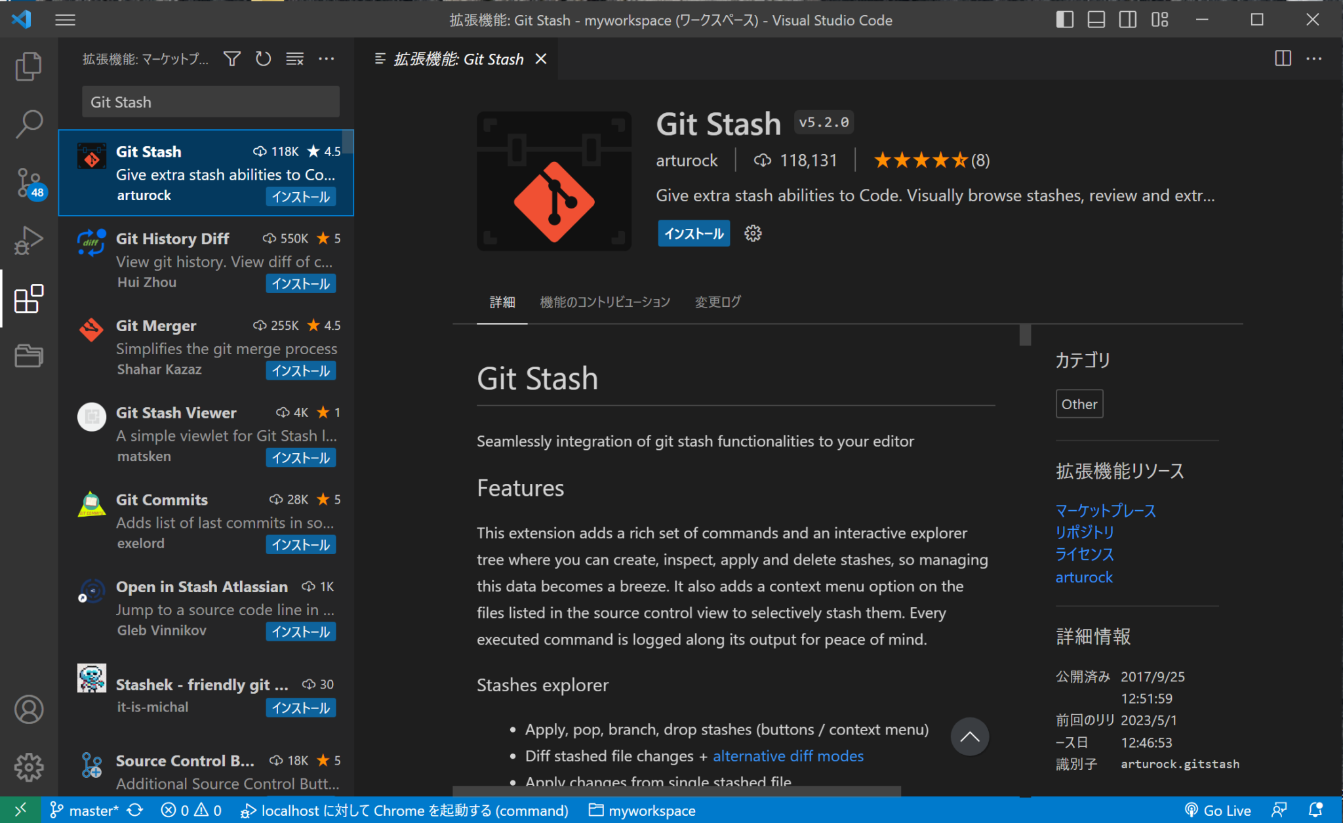Open more actions in the Extensions panel
The image size is (1343, 823).
tap(327, 58)
